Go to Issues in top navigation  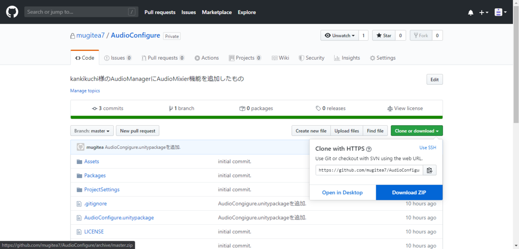tap(189, 12)
